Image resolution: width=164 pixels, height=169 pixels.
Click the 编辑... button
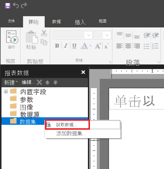(28, 82)
